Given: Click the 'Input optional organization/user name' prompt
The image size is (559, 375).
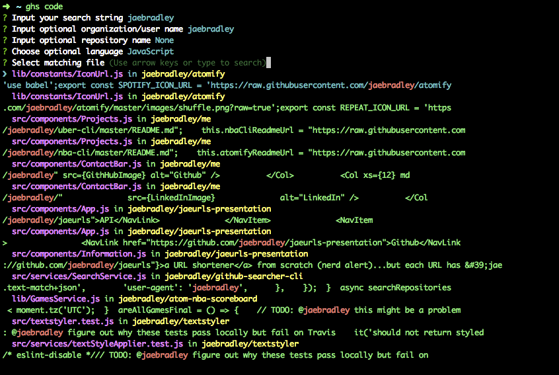Looking at the screenshot, I should 97,29.
